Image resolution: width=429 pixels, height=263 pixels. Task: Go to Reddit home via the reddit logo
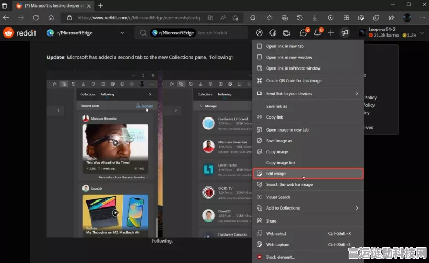pyautogui.click(x=20, y=33)
